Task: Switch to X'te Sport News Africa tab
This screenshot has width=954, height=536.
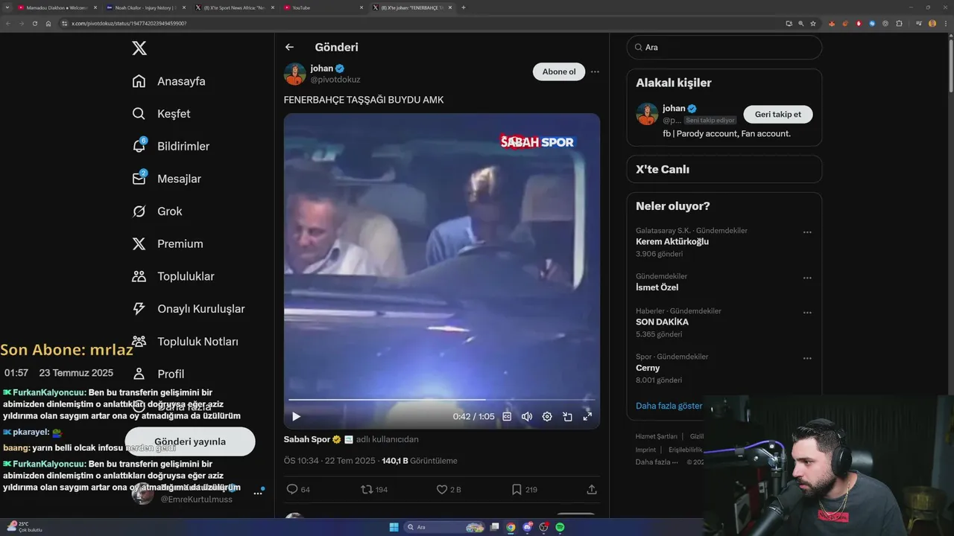Action: point(233,7)
